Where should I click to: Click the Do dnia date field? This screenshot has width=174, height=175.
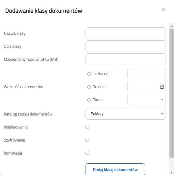point(146,87)
